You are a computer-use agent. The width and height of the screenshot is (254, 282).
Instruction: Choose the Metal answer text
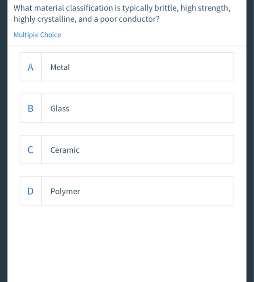tap(60, 67)
